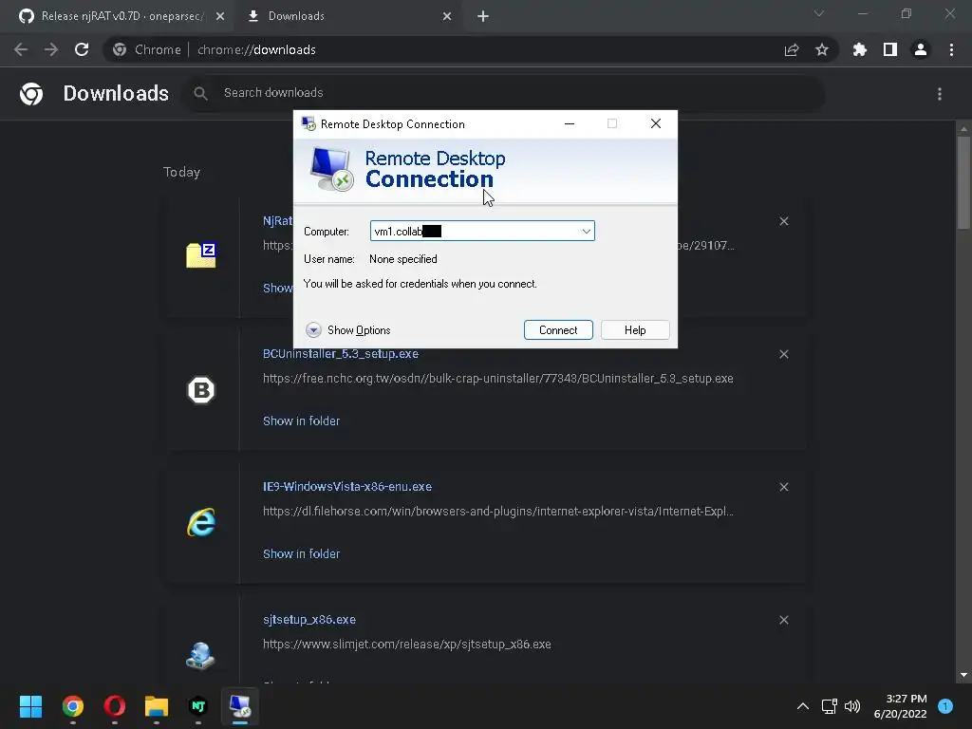Expand Show Options in Remote Desktop Connection

click(x=348, y=329)
